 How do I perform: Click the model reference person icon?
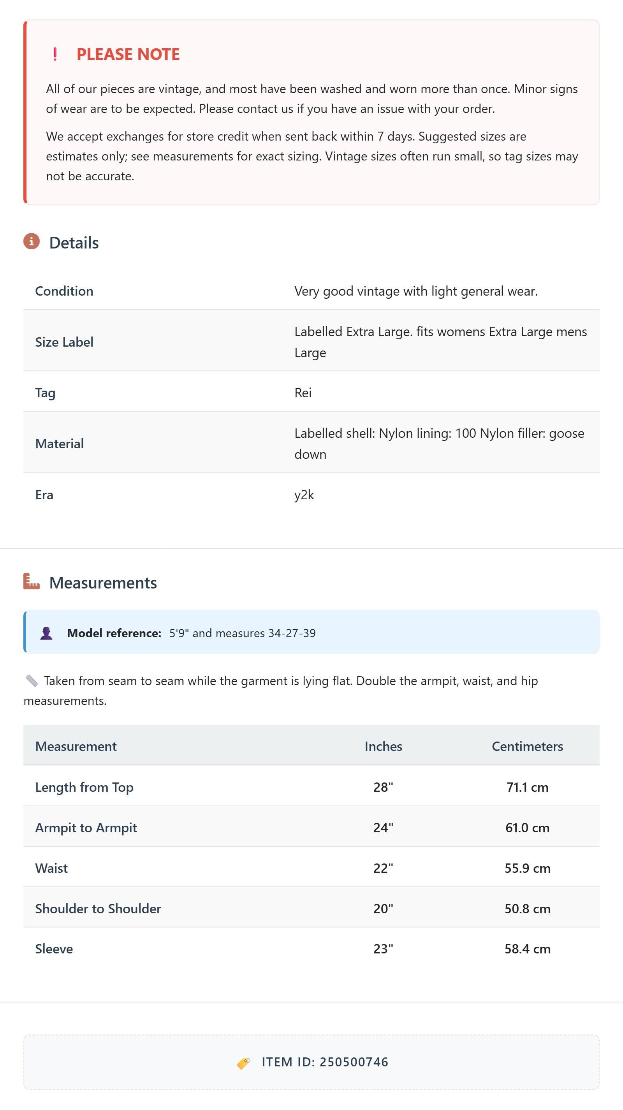tap(47, 633)
